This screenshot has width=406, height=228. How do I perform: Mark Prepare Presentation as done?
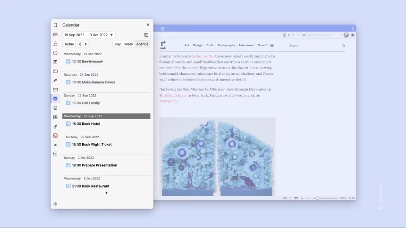[x=68, y=165]
